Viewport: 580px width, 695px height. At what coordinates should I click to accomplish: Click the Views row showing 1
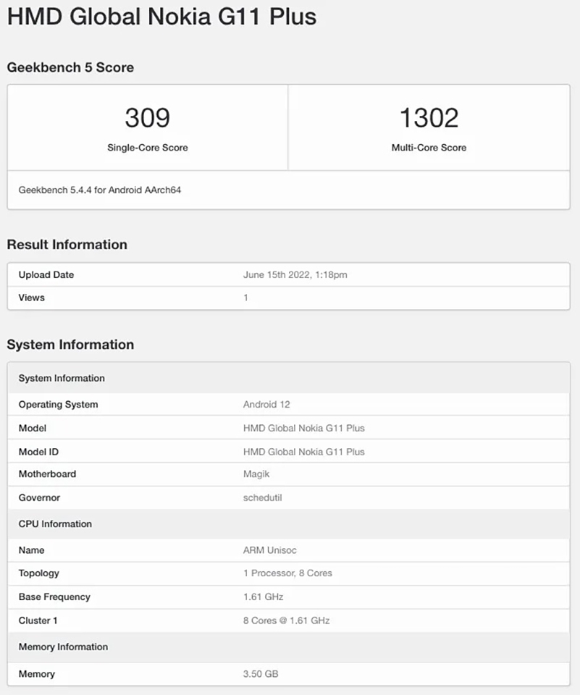coord(290,298)
